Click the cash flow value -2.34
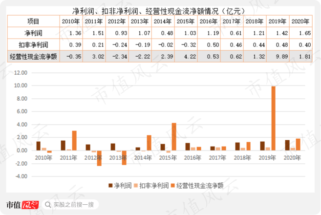Viewport: 321px width, 215px height. 120,57
